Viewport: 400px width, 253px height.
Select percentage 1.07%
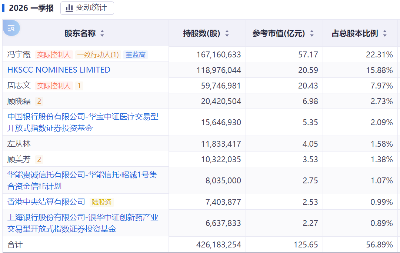click(x=381, y=180)
